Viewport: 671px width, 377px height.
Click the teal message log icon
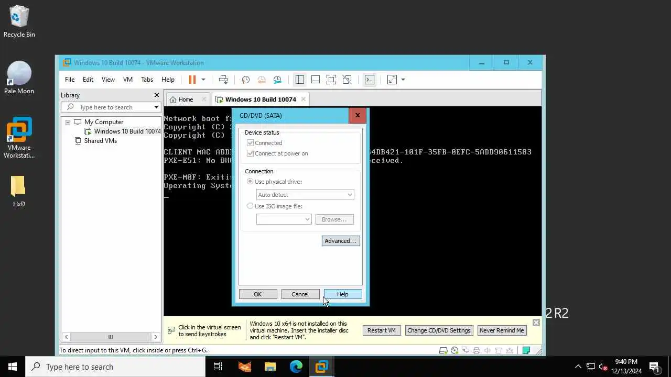coord(526,350)
